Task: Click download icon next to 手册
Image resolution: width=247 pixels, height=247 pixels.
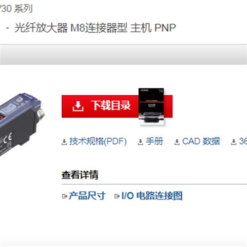Action: click(x=140, y=142)
